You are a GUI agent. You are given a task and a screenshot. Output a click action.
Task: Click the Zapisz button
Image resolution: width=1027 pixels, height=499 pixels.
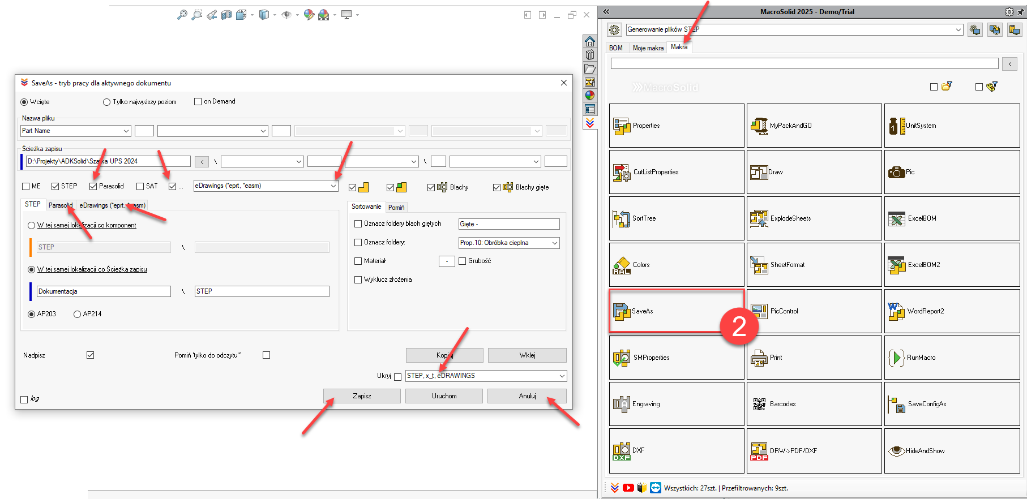tap(362, 396)
